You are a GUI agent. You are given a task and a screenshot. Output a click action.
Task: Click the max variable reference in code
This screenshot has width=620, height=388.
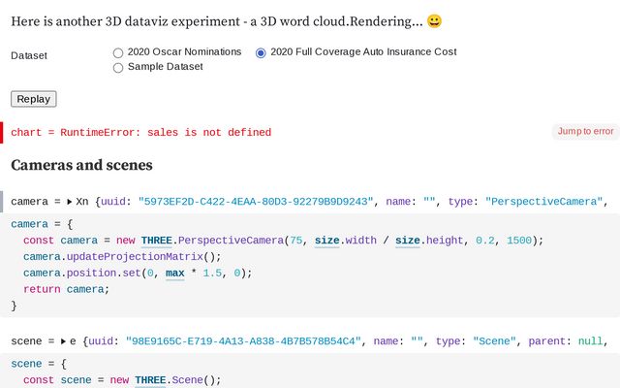tap(175, 274)
